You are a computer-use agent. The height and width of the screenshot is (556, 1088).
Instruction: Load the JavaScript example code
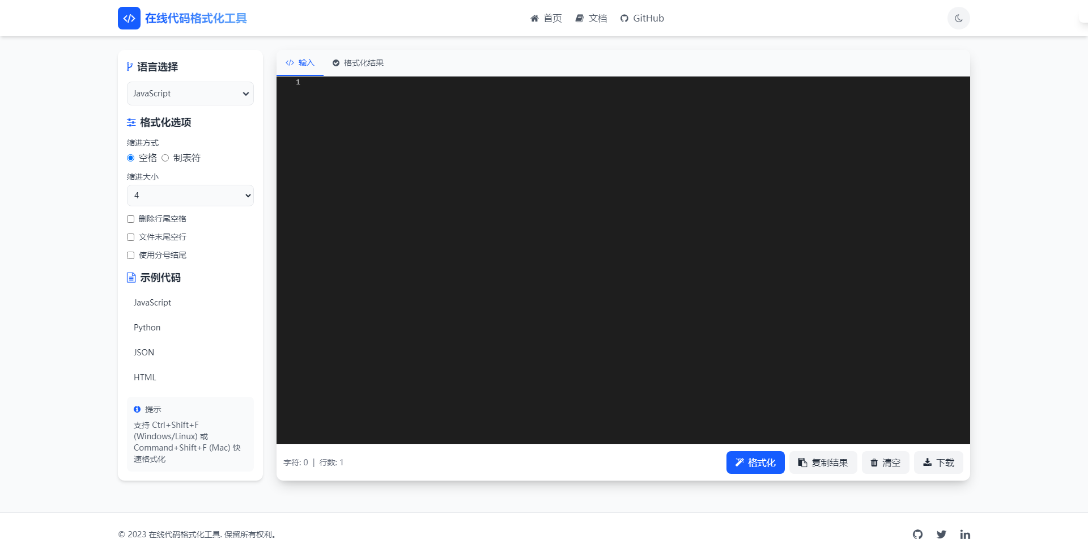tap(190, 303)
